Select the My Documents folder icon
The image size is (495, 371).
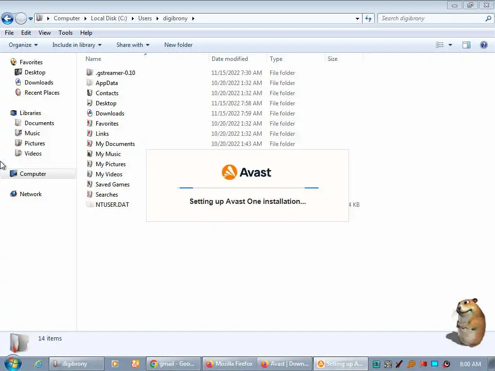coord(89,143)
